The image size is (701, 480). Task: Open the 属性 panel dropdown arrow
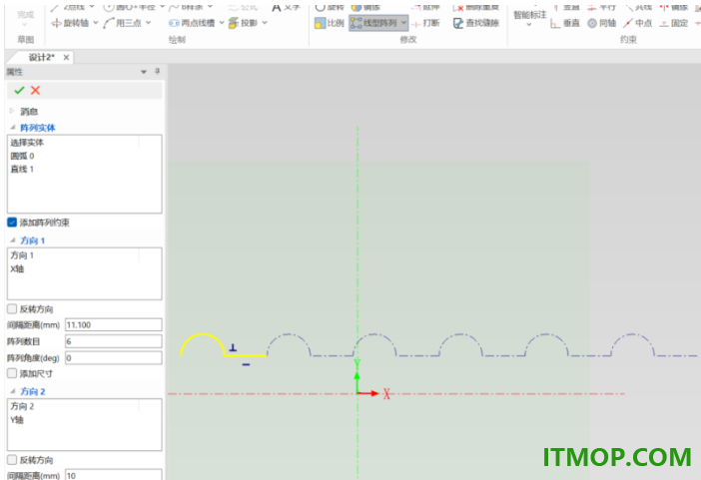tap(144, 72)
